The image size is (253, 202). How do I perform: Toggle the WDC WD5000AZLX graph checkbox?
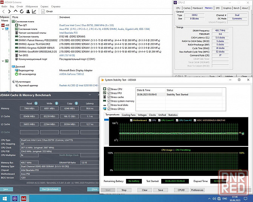pyautogui.click(x=195, y=120)
